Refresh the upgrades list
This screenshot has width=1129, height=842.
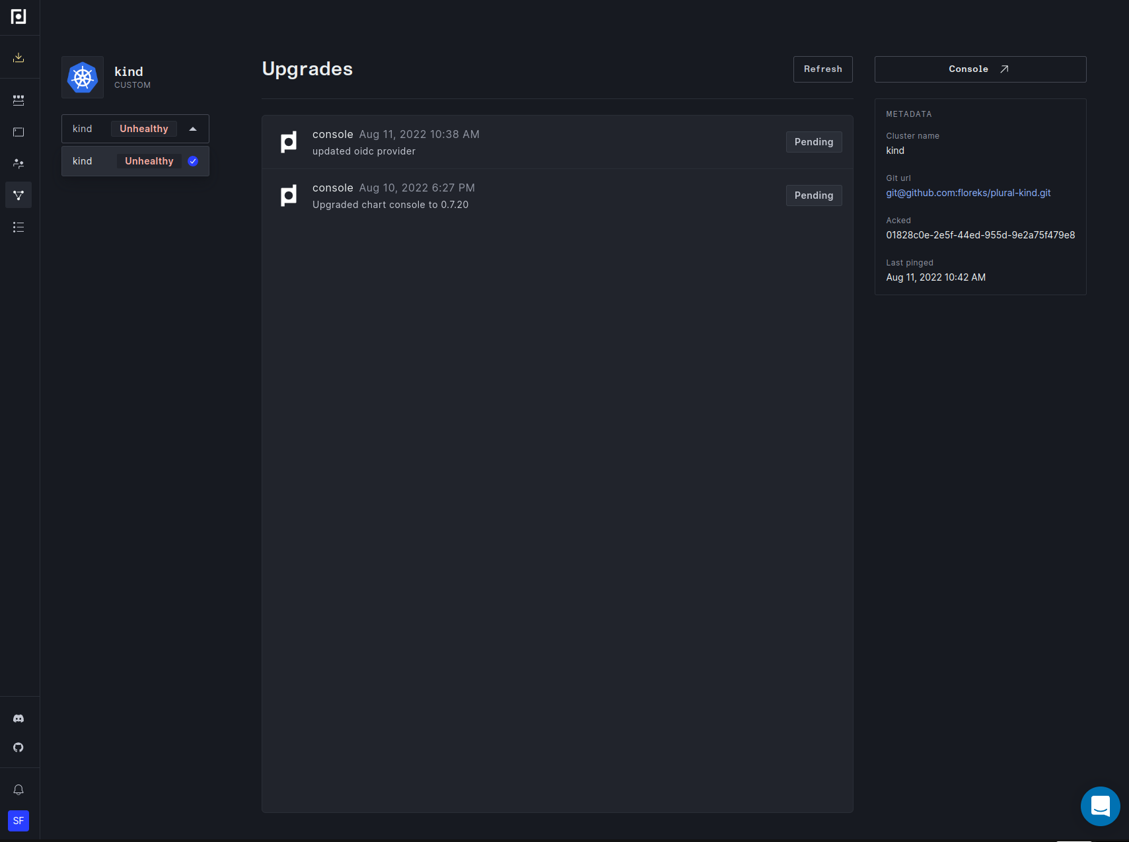pyautogui.click(x=823, y=69)
